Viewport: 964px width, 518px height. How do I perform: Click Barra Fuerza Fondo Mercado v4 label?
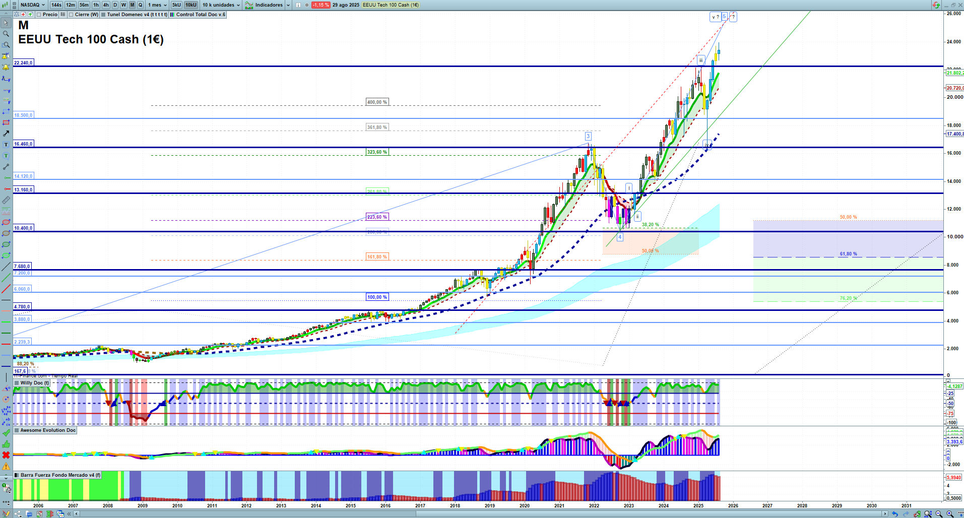point(60,475)
